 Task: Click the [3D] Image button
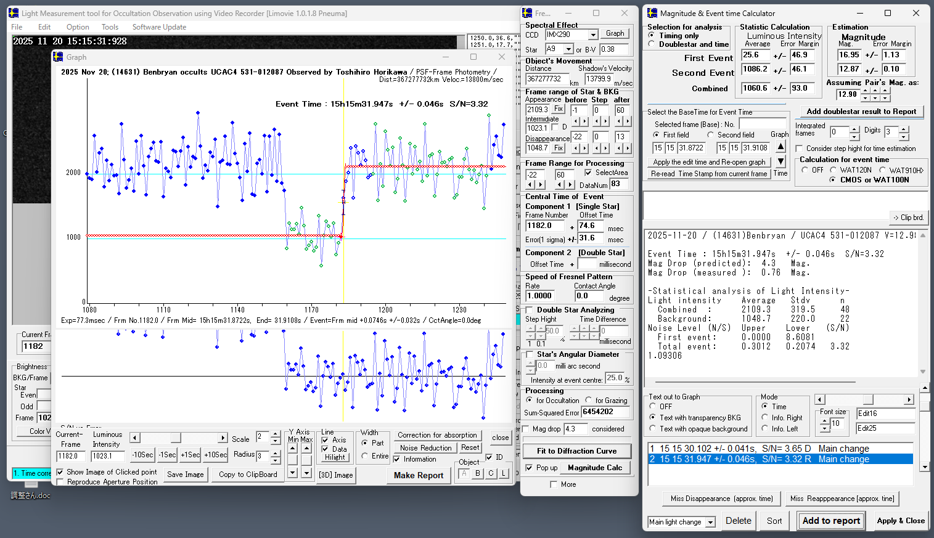336,475
